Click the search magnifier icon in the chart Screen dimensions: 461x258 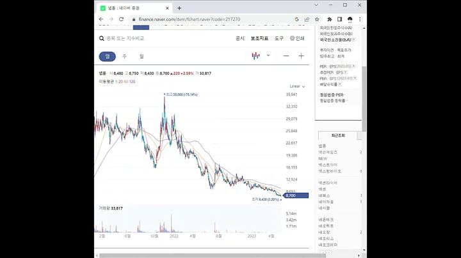(x=101, y=38)
